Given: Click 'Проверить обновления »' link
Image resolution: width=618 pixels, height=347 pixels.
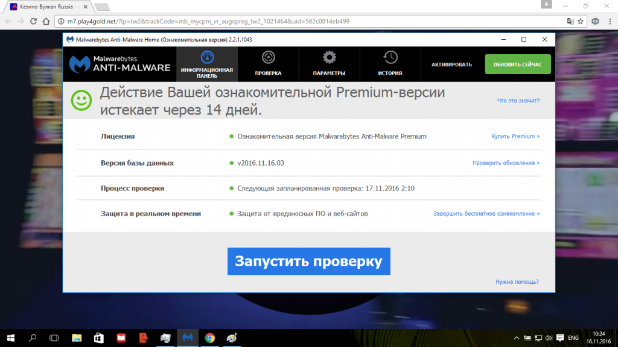Looking at the screenshot, I should 506,163.
